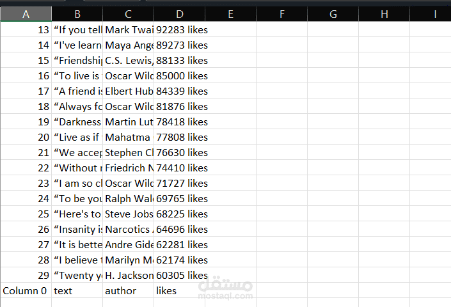Image resolution: width=451 pixels, height=307 pixels.
Task: Click cell 81876 likes
Action: click(x=180, y=106)
